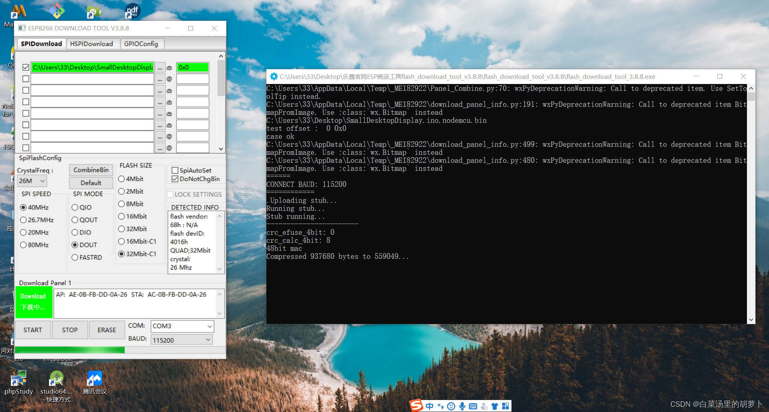Switch to the SPIDownload tab
Viewport: 769px width, 412px height.
[41, 44]
